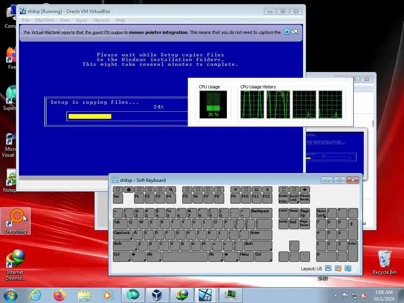Open the Windows Start menu

(11, 295)
